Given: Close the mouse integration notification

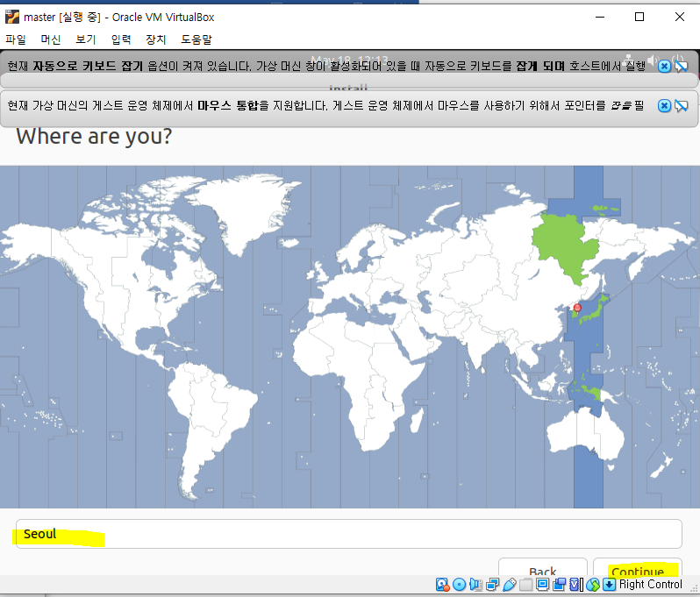Looking at the screenshot, I should (664, 106).
